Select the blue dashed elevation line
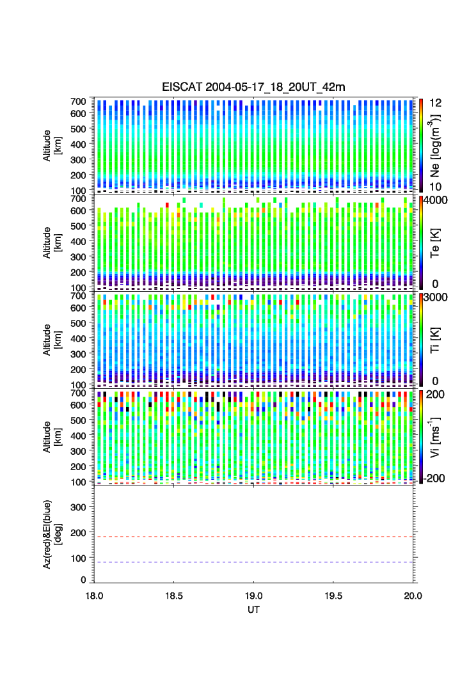 pyautogui.click(x=255, y=562)
